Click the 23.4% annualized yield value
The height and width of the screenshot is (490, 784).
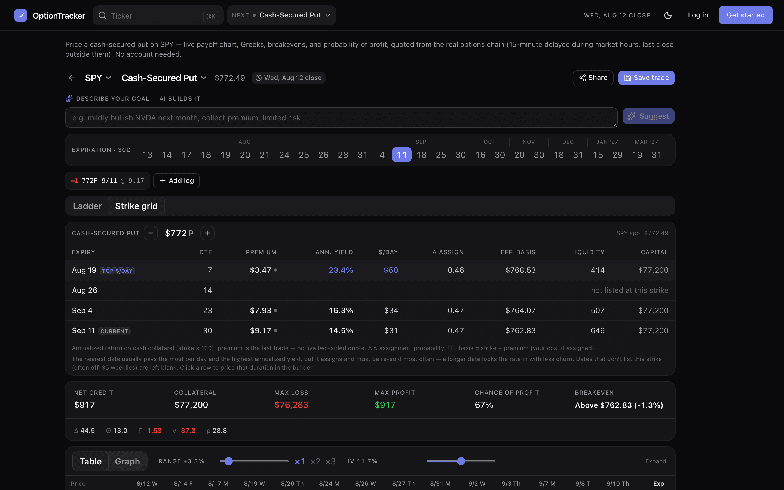341,270
